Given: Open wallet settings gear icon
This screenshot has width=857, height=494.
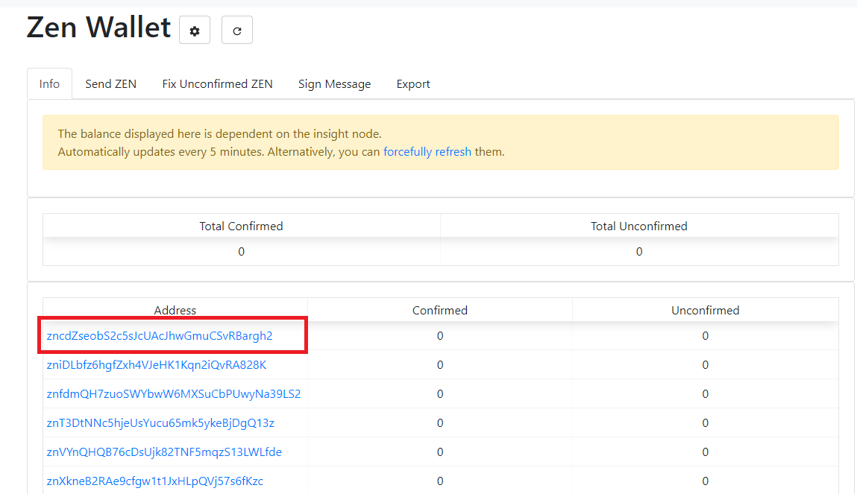Looking at the screenshot, I should (x=195, y=30).
